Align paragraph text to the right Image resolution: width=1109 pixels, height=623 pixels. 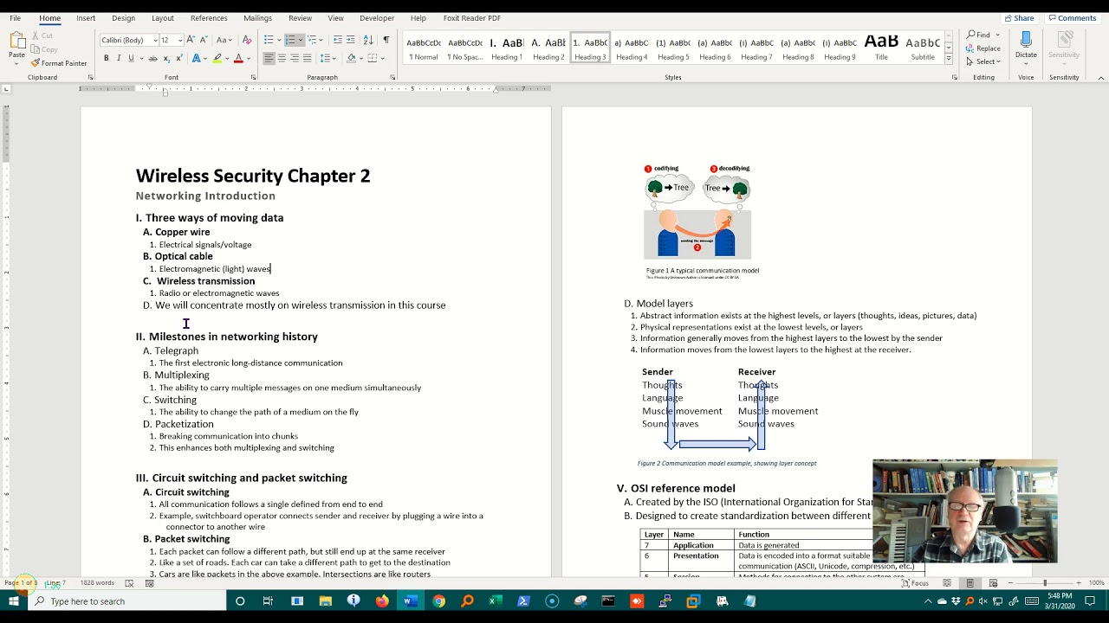click(295, 58)
